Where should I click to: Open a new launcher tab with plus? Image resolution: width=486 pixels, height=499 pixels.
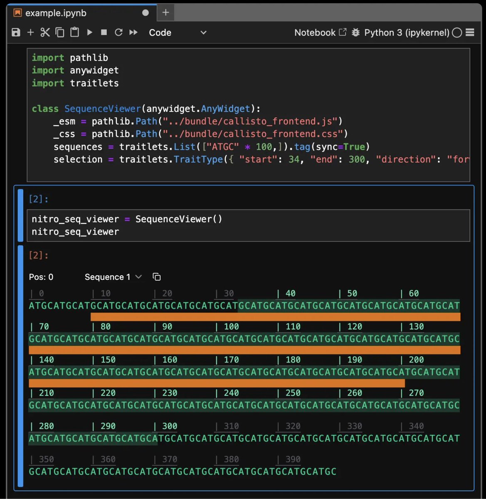tap(165, 12)
